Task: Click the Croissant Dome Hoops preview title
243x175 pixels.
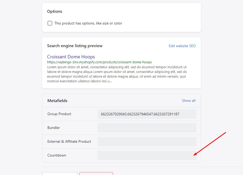Action: point(71,57)
